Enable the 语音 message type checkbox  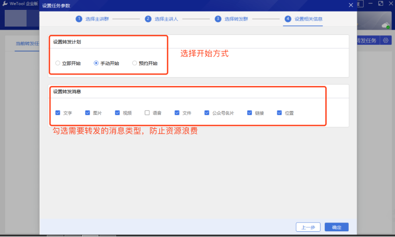coord(147,113)
